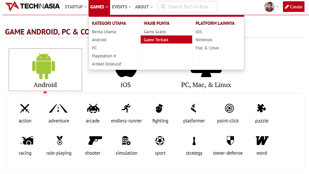Select the puzzle piece icon
This screenshot has width=309, height=174.
coord(261,109)
